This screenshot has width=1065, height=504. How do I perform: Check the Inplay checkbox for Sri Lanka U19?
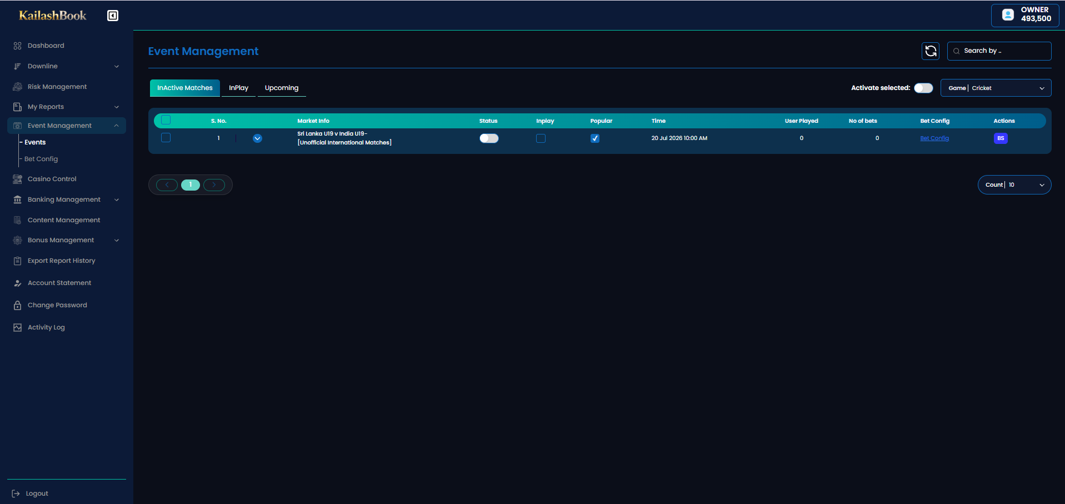(541, 138)
